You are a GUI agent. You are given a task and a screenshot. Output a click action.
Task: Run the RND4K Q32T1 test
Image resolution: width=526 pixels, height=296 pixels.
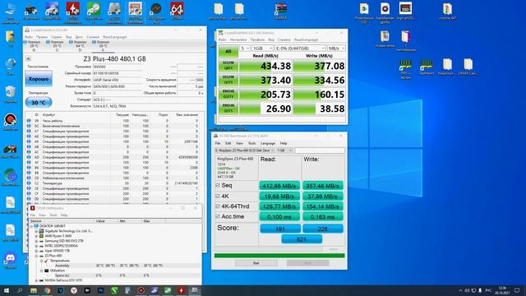[x=228, y=94]
